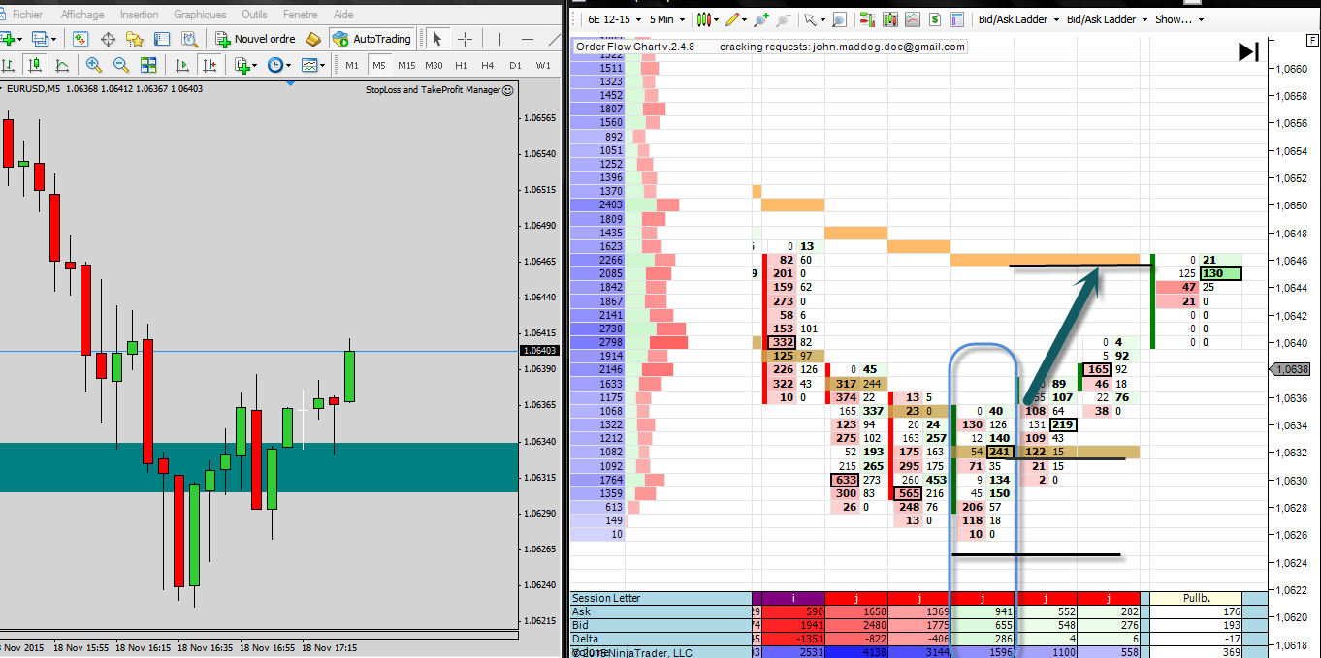Image resolution: width=1321 pixels, height=658 pixels.
Task: Open the Strategy Tester magnifier icon
Action: tap(189, 39)
